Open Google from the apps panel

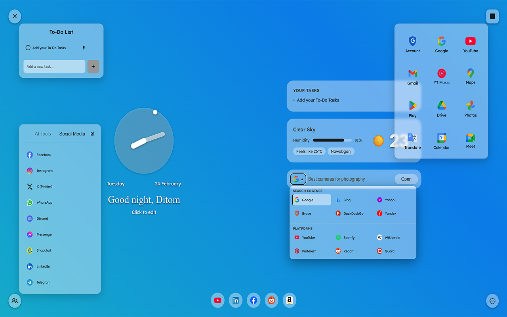coord(441,44)
